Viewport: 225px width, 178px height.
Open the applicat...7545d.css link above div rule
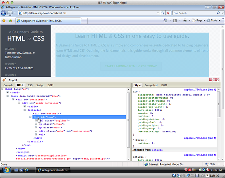[x=200, y=89]
